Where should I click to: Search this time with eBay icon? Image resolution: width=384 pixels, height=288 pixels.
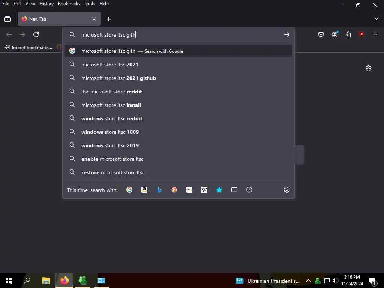[x=189, y=190]
